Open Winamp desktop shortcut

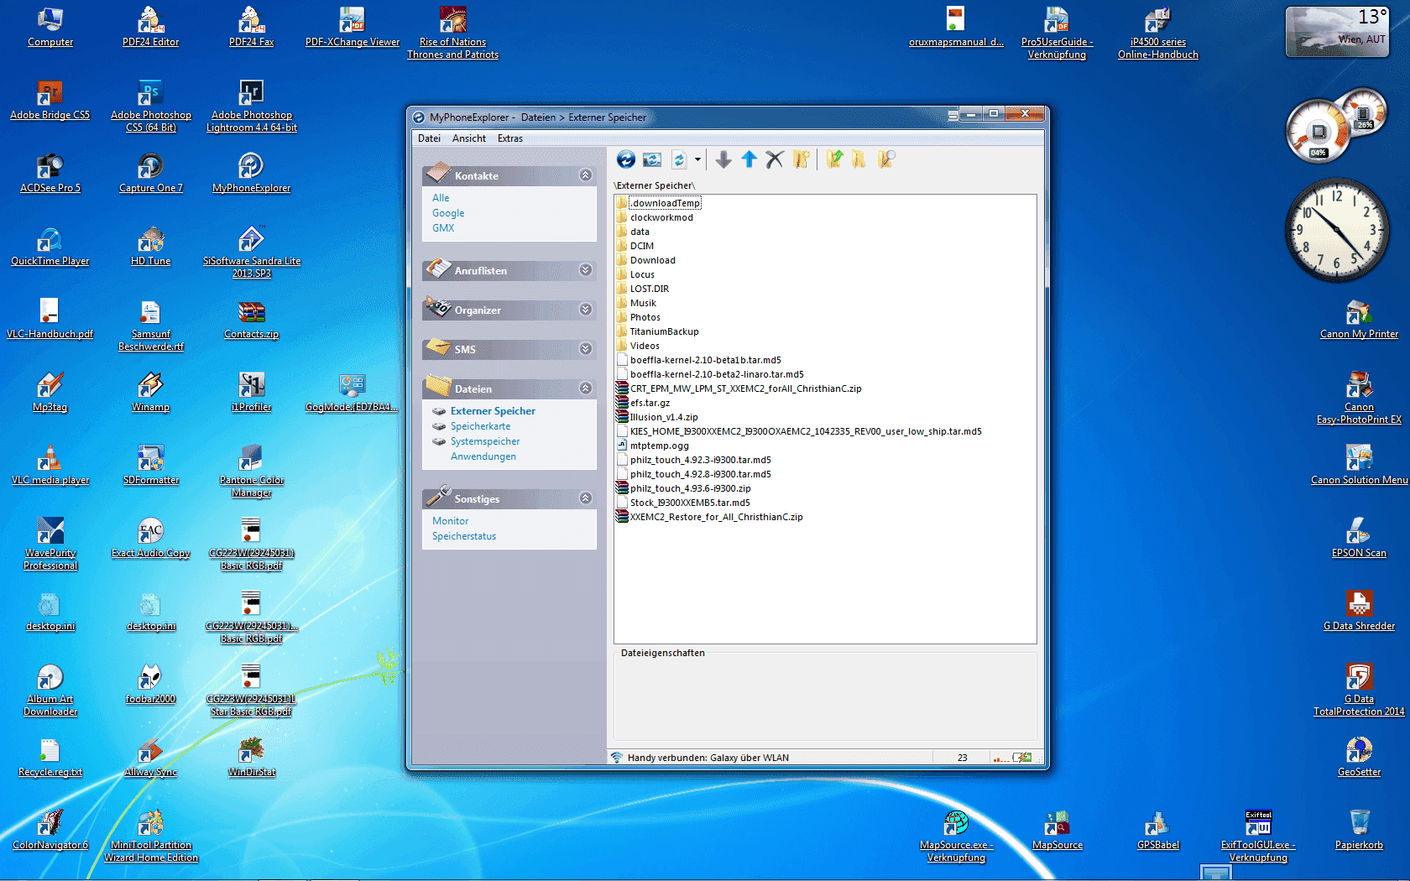tap(151, 392)
